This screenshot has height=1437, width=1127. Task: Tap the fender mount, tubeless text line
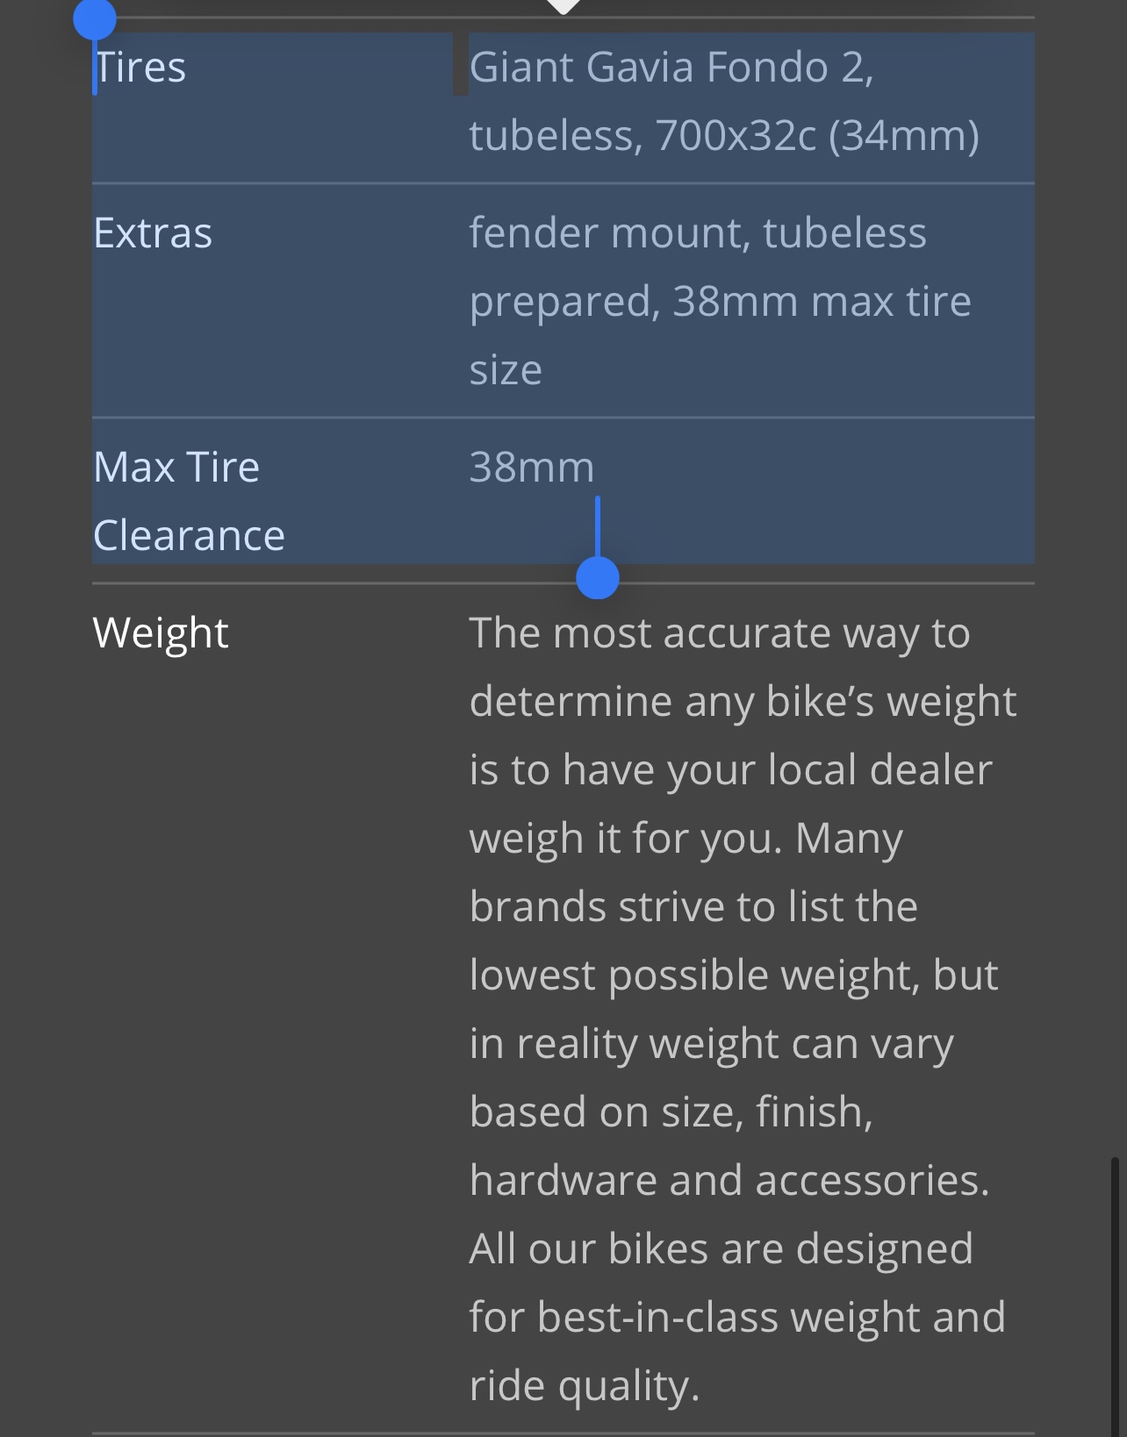pyautogui.click(x=698, y=233)
